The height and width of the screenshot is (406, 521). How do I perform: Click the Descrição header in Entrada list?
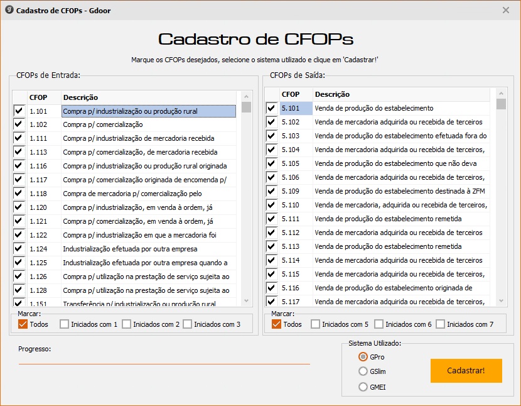pyautogui.click(x=149, y=97)
